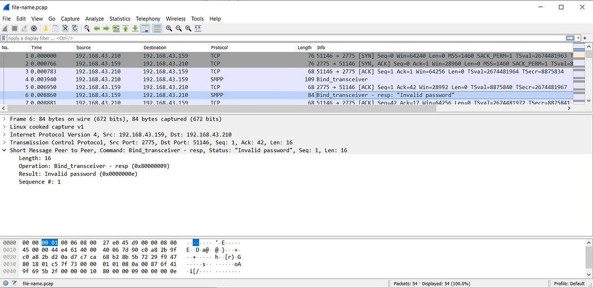This screenshot has height=288, width=593.
Task: Expand the Linux cooked capture v1 section
Action: [5, 126]
